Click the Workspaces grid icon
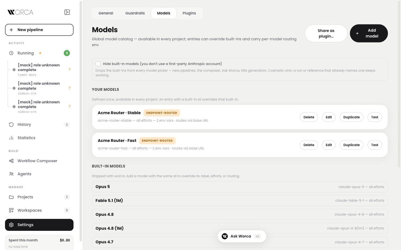Image resolution: width=401 pixels, height=250 pixels. 11,210
